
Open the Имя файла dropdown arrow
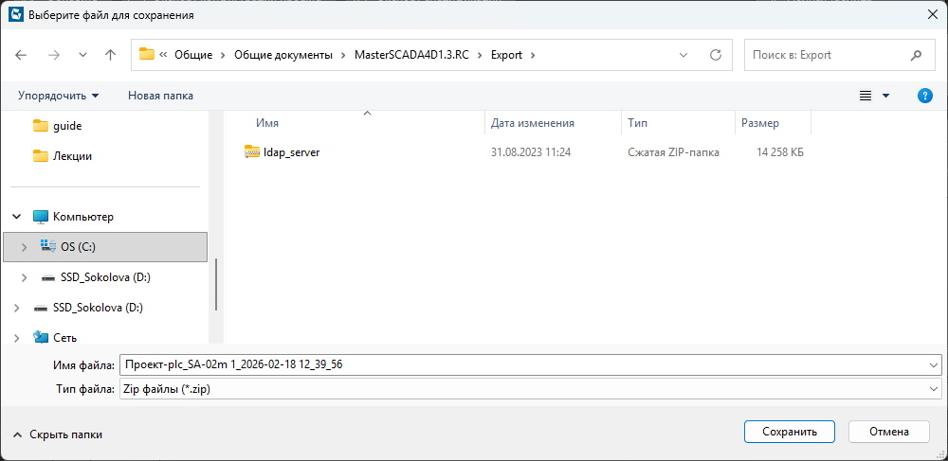tap(936, 364)
